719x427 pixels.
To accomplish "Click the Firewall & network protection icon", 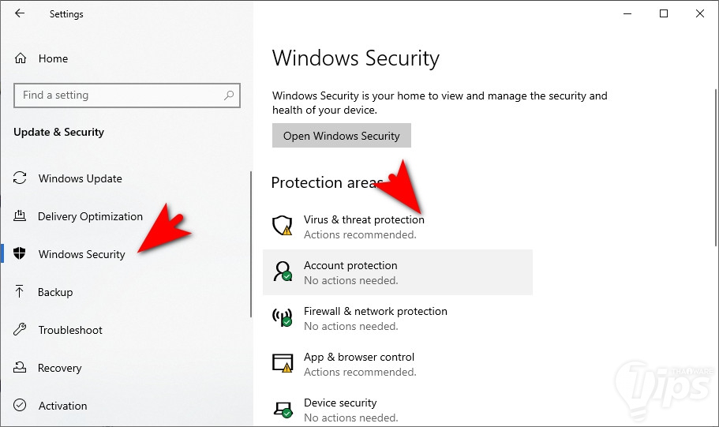I will [282, 317].
